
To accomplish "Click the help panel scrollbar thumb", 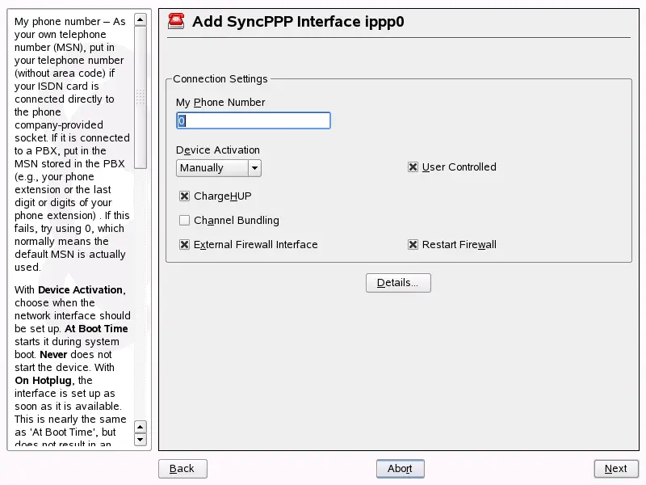I will 141,95.
